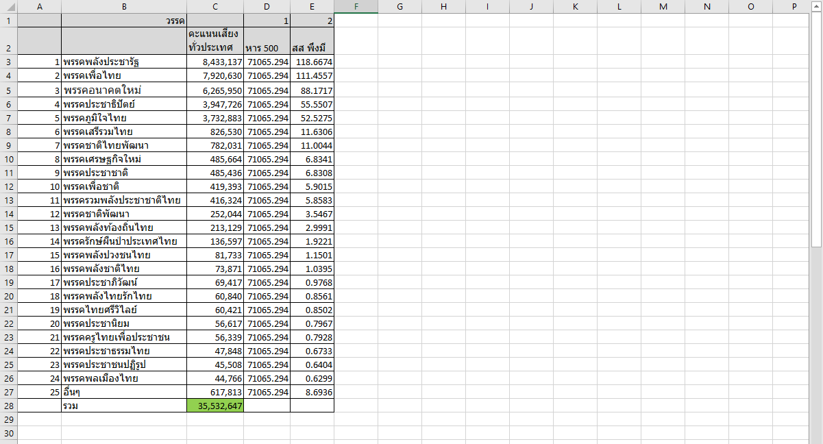Select row 15 header
Image resolution: width=823 pixels, height=444 pixels.
8,227
